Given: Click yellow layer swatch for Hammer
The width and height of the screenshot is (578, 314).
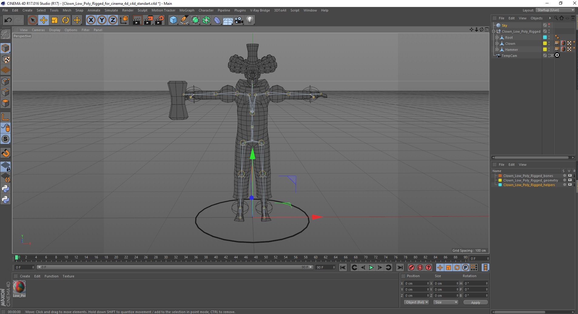Looking at the screenshot, I should click(x=545, y=50).
